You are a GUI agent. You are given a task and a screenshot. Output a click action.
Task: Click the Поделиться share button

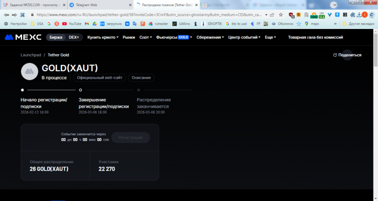tap(347, 55)
